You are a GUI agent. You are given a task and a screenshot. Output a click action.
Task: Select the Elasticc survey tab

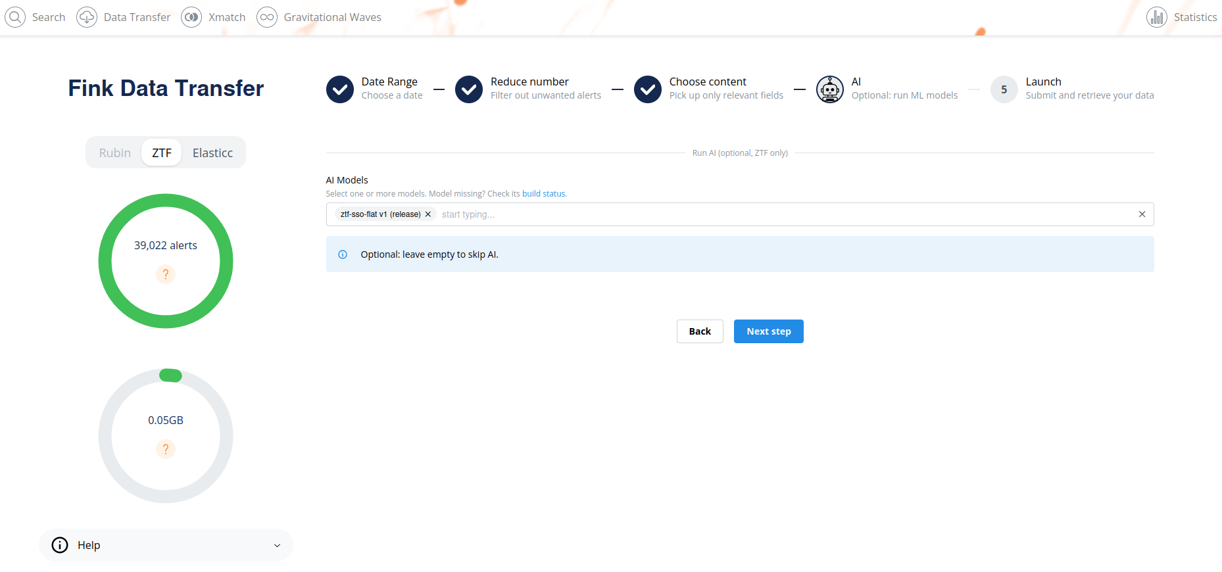point(212,153)
